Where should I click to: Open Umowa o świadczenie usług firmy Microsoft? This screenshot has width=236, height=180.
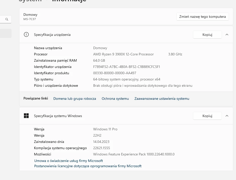click(69, 161)
